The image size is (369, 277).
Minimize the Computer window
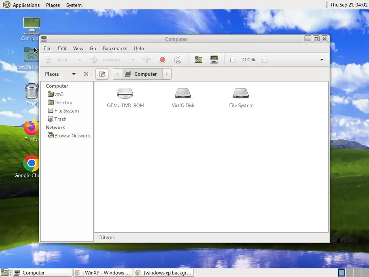[308, 39]
